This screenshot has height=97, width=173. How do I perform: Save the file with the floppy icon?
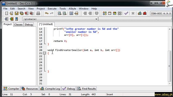click(16, 13)
